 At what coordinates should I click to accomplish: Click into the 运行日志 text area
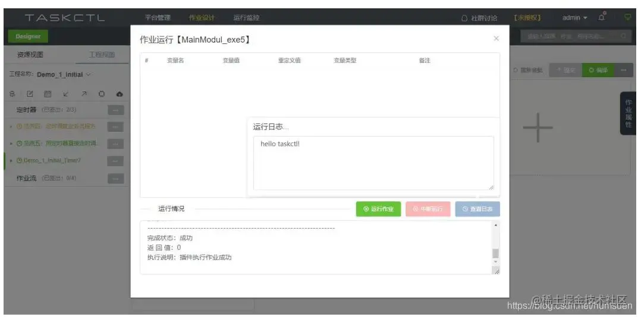point(373,163)
